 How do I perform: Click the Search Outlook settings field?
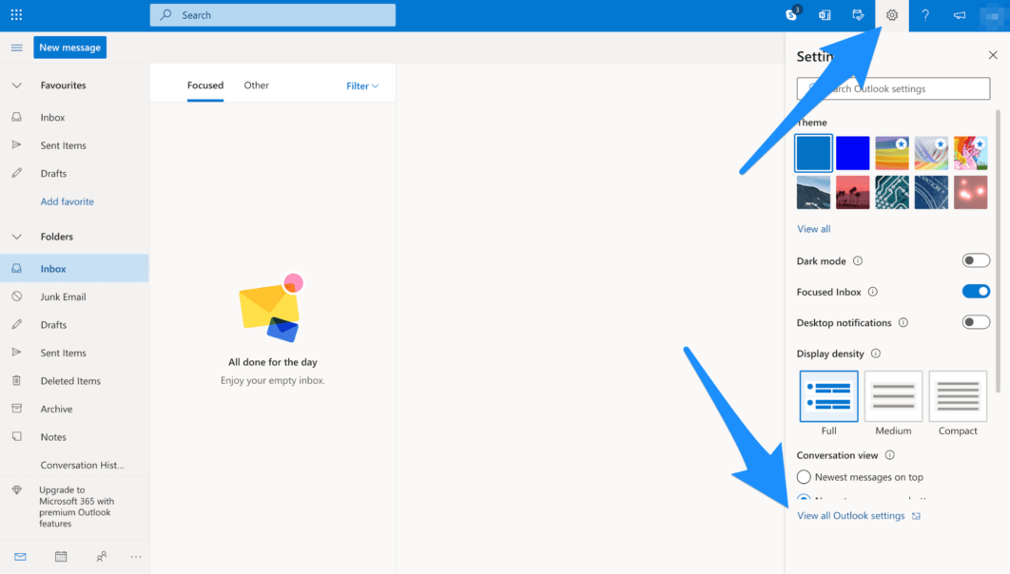[893, 88]
